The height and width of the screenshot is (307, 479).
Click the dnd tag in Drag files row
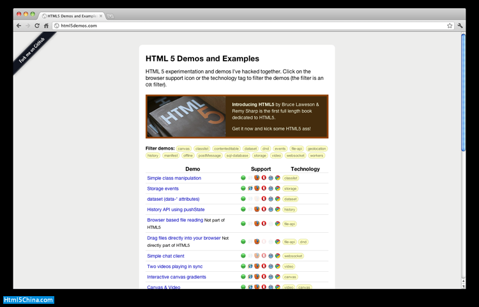click(303, 242)
